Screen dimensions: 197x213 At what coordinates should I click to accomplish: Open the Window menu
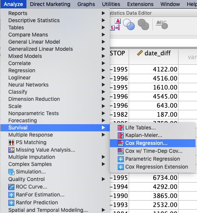point(170,4)
